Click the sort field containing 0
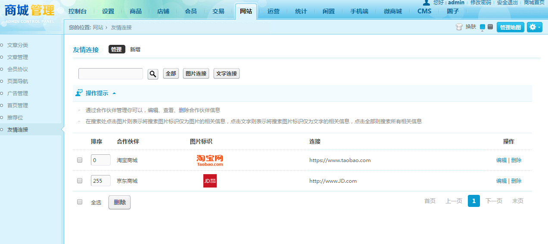The height and width of the screenshot is (244, 548). [101, 160]
